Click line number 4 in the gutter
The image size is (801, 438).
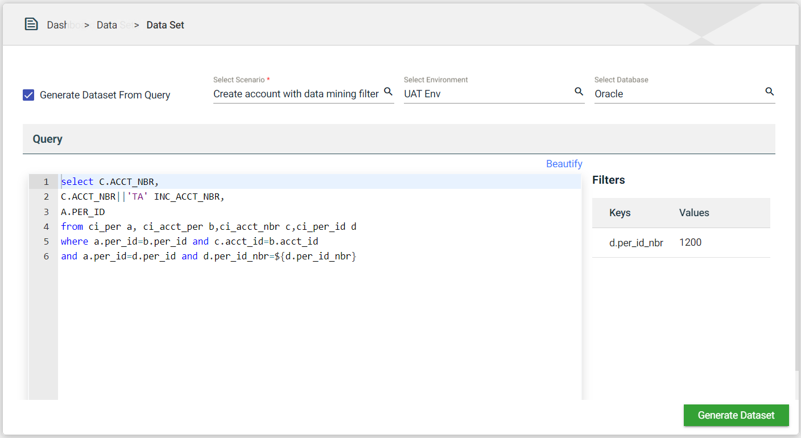point(46,226)
